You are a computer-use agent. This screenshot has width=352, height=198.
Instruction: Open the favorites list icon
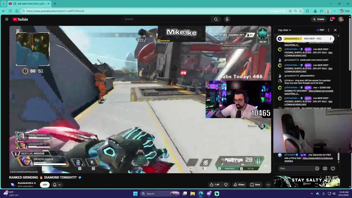321,11
